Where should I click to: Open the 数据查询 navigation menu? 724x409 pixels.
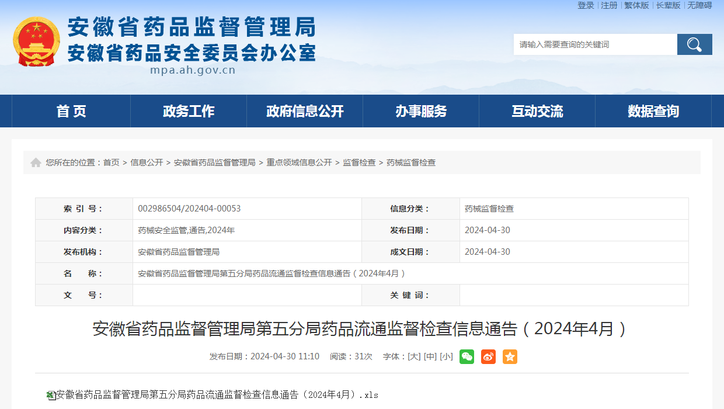tap(653, 111)
